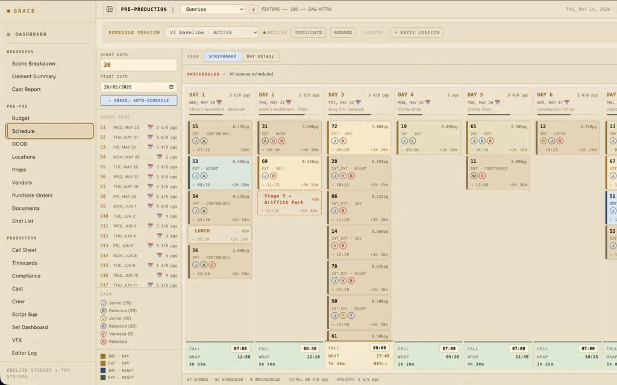Click the INT · DAY legend color swatch
The image size is (617, 385).
pyautogui.click(x=103, y=356)
